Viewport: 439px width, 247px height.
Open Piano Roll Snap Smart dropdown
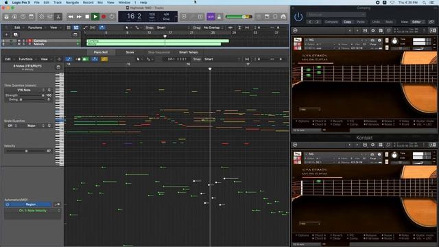[x=222, y=59]
